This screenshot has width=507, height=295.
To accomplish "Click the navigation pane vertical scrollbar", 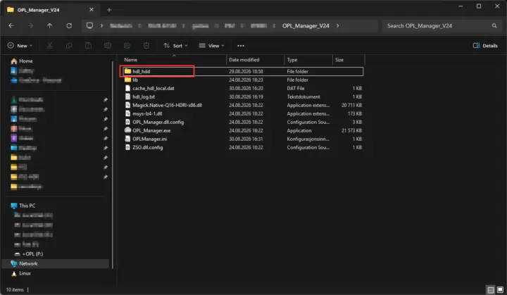I will tap(113, 165).
